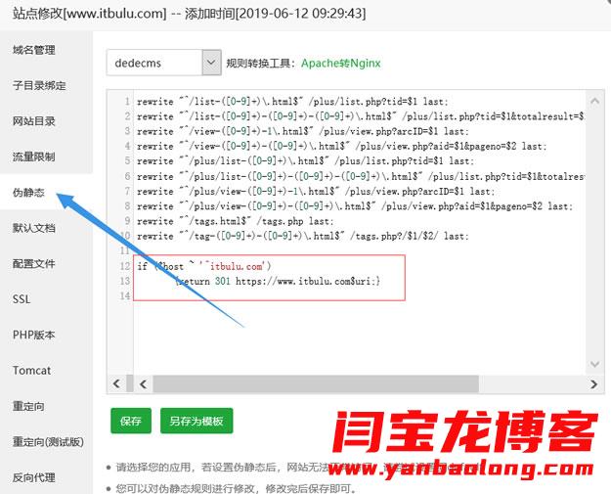
Task: Open the Tomcat tab
Action: [31, 371]
